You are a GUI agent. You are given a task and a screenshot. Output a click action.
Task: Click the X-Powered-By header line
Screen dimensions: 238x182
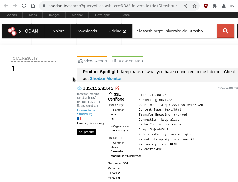155,149
